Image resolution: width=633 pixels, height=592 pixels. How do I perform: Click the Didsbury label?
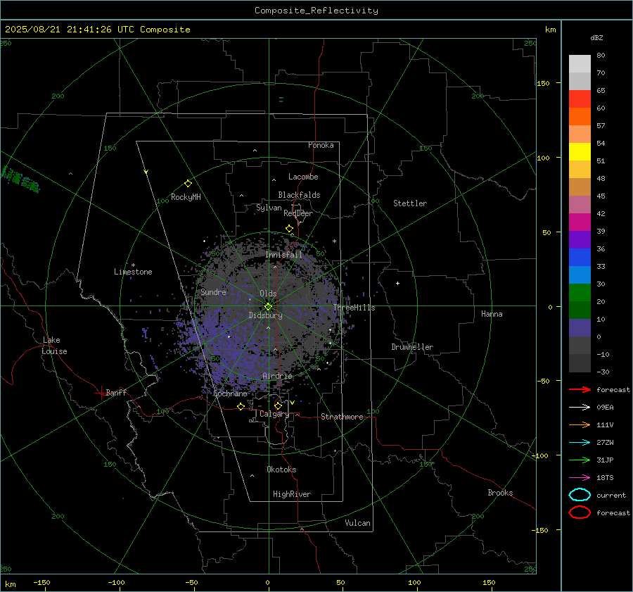click(x=265, y=315)
